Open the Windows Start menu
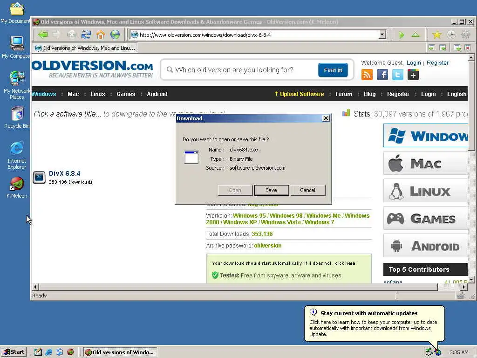 click(x=14, y=352)
